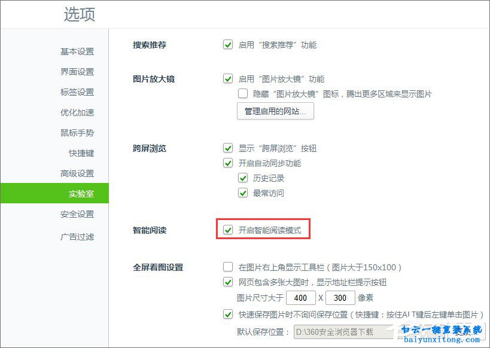Toggle 显示跨屏浏览按钮 checkbox

[228, 148]
